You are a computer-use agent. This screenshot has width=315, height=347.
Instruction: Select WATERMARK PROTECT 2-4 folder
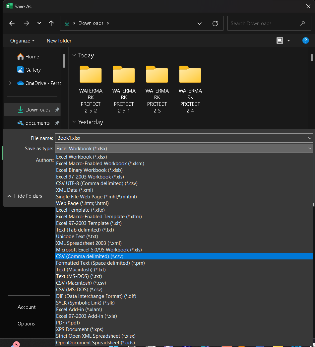(190, 90)
